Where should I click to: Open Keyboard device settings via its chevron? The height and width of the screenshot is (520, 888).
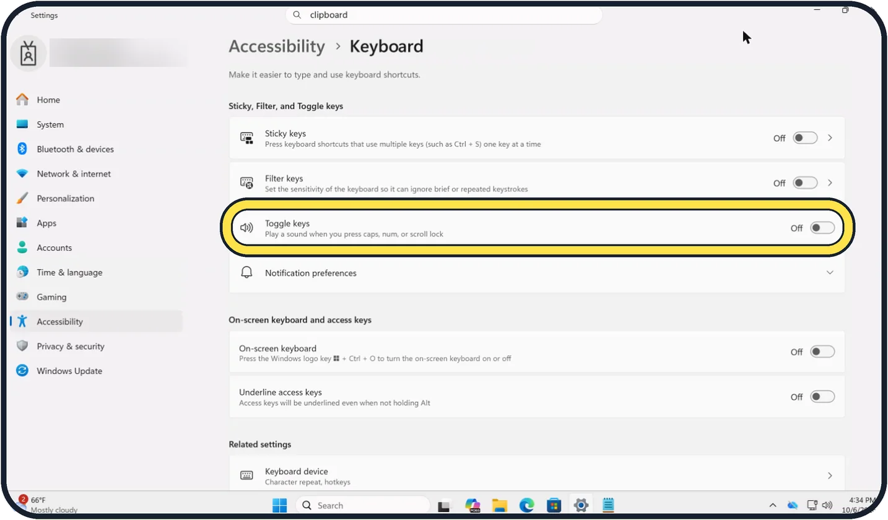[x=830, y=475]
